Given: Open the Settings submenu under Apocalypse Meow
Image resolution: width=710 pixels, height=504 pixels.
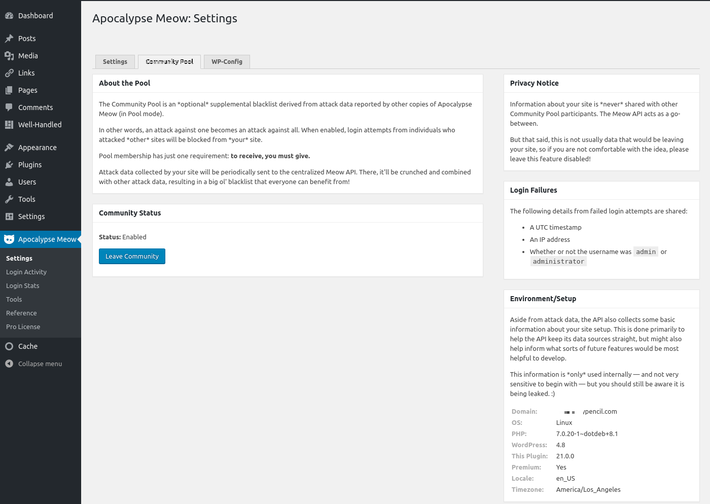Looking at the screenshot, I should pos(19,259).
